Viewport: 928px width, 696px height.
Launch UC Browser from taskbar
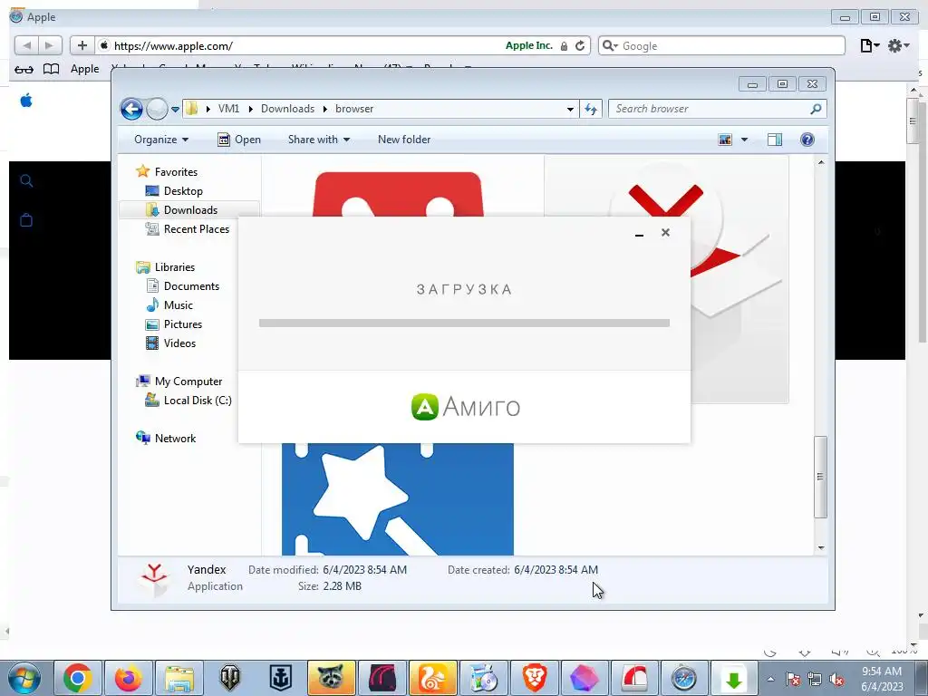tap(432, 678)
